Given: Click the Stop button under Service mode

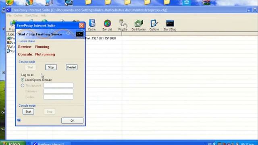Looking at the screenshot, I should tap(51, 67).
